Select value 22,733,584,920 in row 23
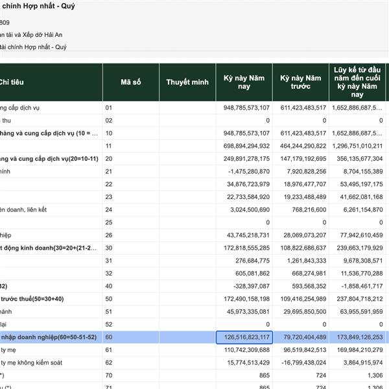This screenshot has height=389, width=389. [x=248, y=197]
